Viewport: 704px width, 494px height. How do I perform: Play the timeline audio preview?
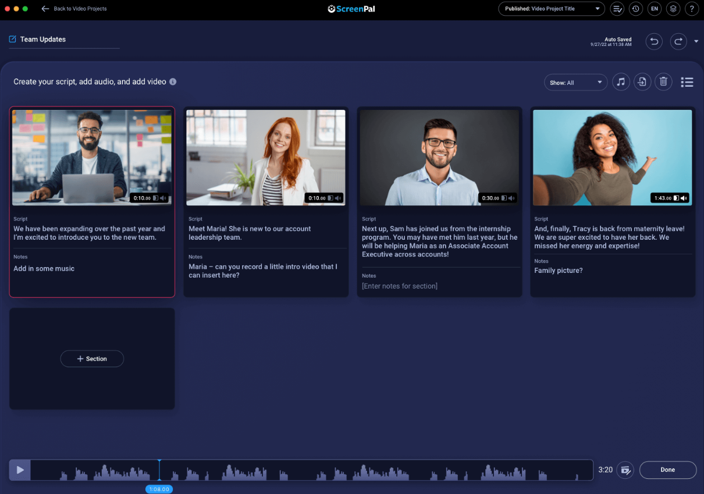pos(20,470)
